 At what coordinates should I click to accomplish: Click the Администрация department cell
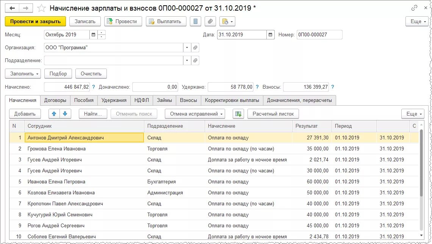(175, 193)
